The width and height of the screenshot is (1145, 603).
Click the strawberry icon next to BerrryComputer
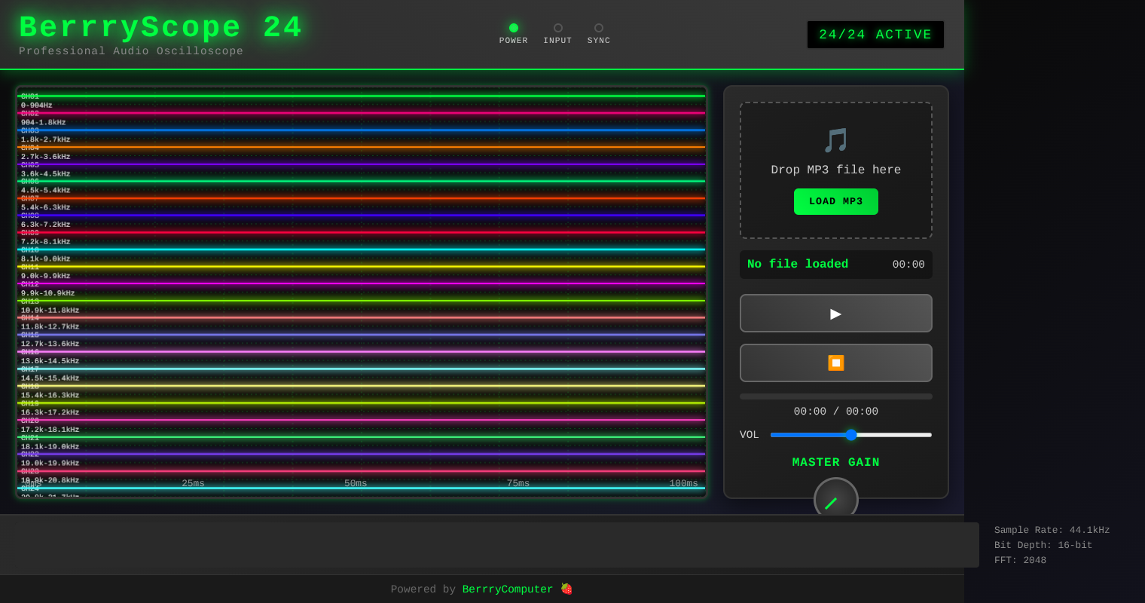point(566,589)
